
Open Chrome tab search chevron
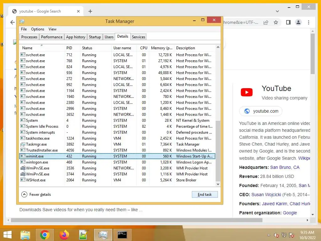[277, 11]
